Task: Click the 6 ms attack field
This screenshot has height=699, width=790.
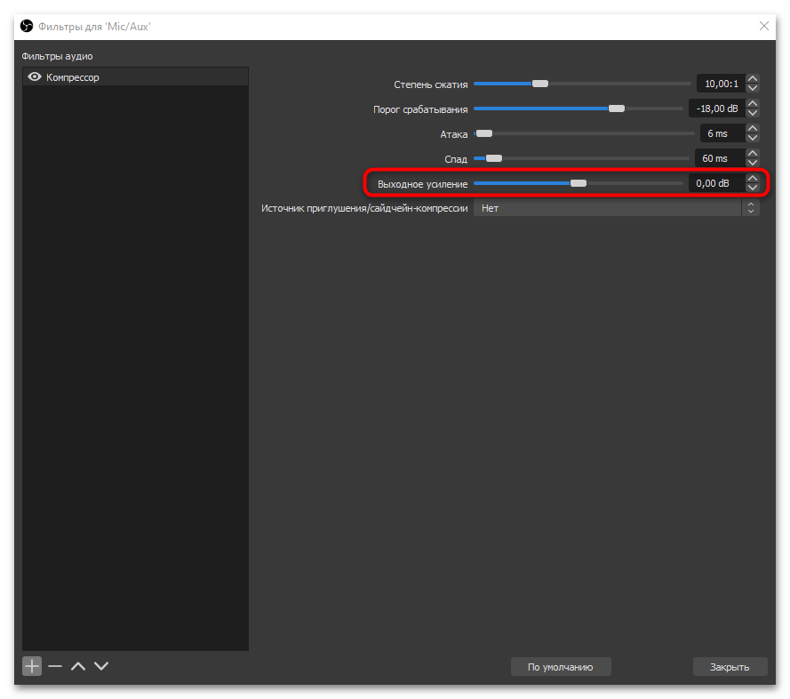Action: (x=722, y=133)
